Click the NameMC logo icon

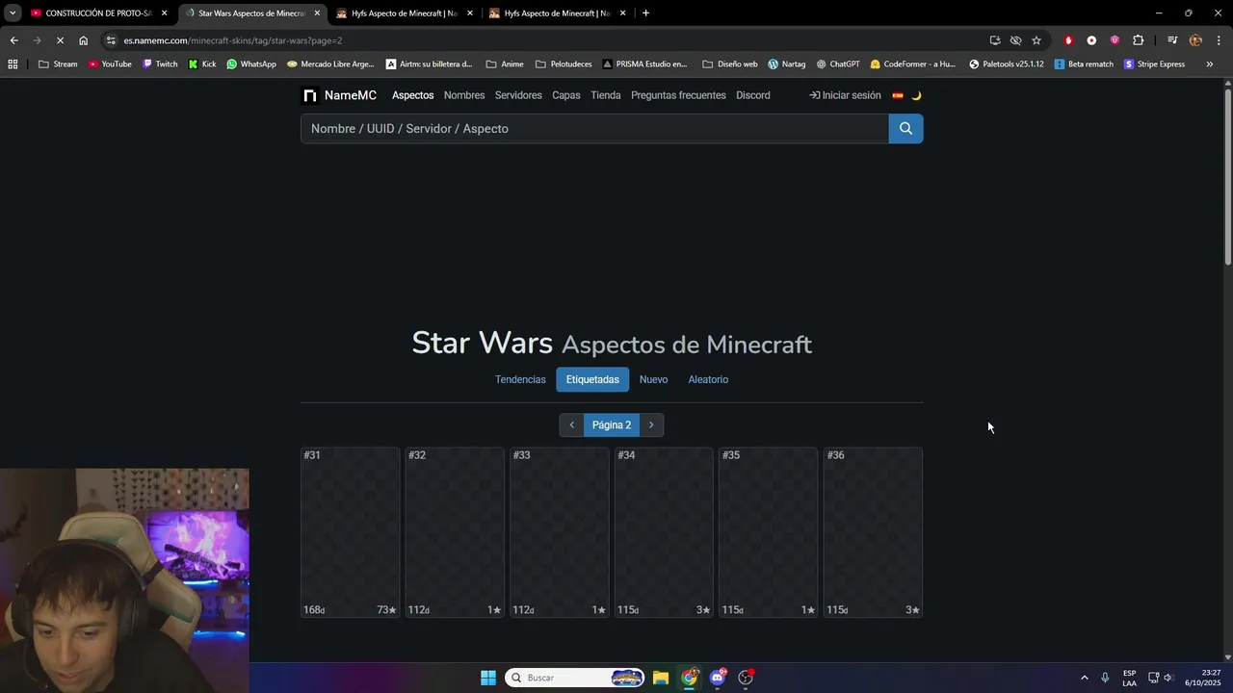coord(309,95)
